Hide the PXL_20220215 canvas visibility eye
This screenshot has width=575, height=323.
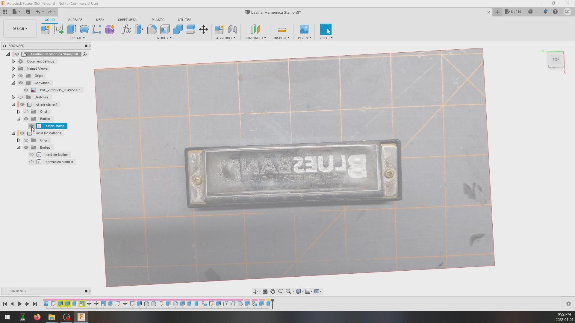[x=26, y=90]
